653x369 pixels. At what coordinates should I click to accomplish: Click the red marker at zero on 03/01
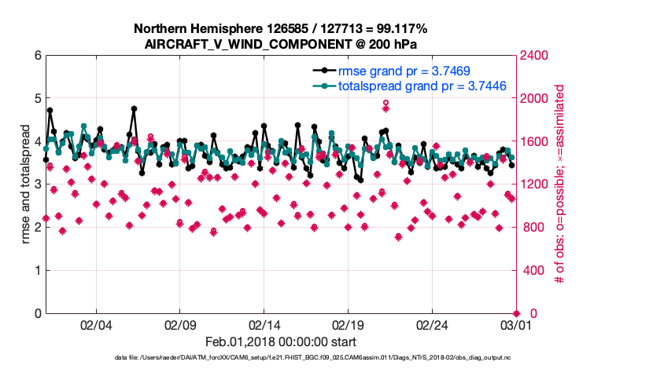(517, 312)
